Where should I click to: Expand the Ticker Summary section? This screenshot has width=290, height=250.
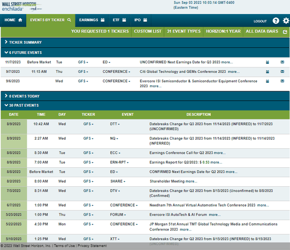pos(145,42)
